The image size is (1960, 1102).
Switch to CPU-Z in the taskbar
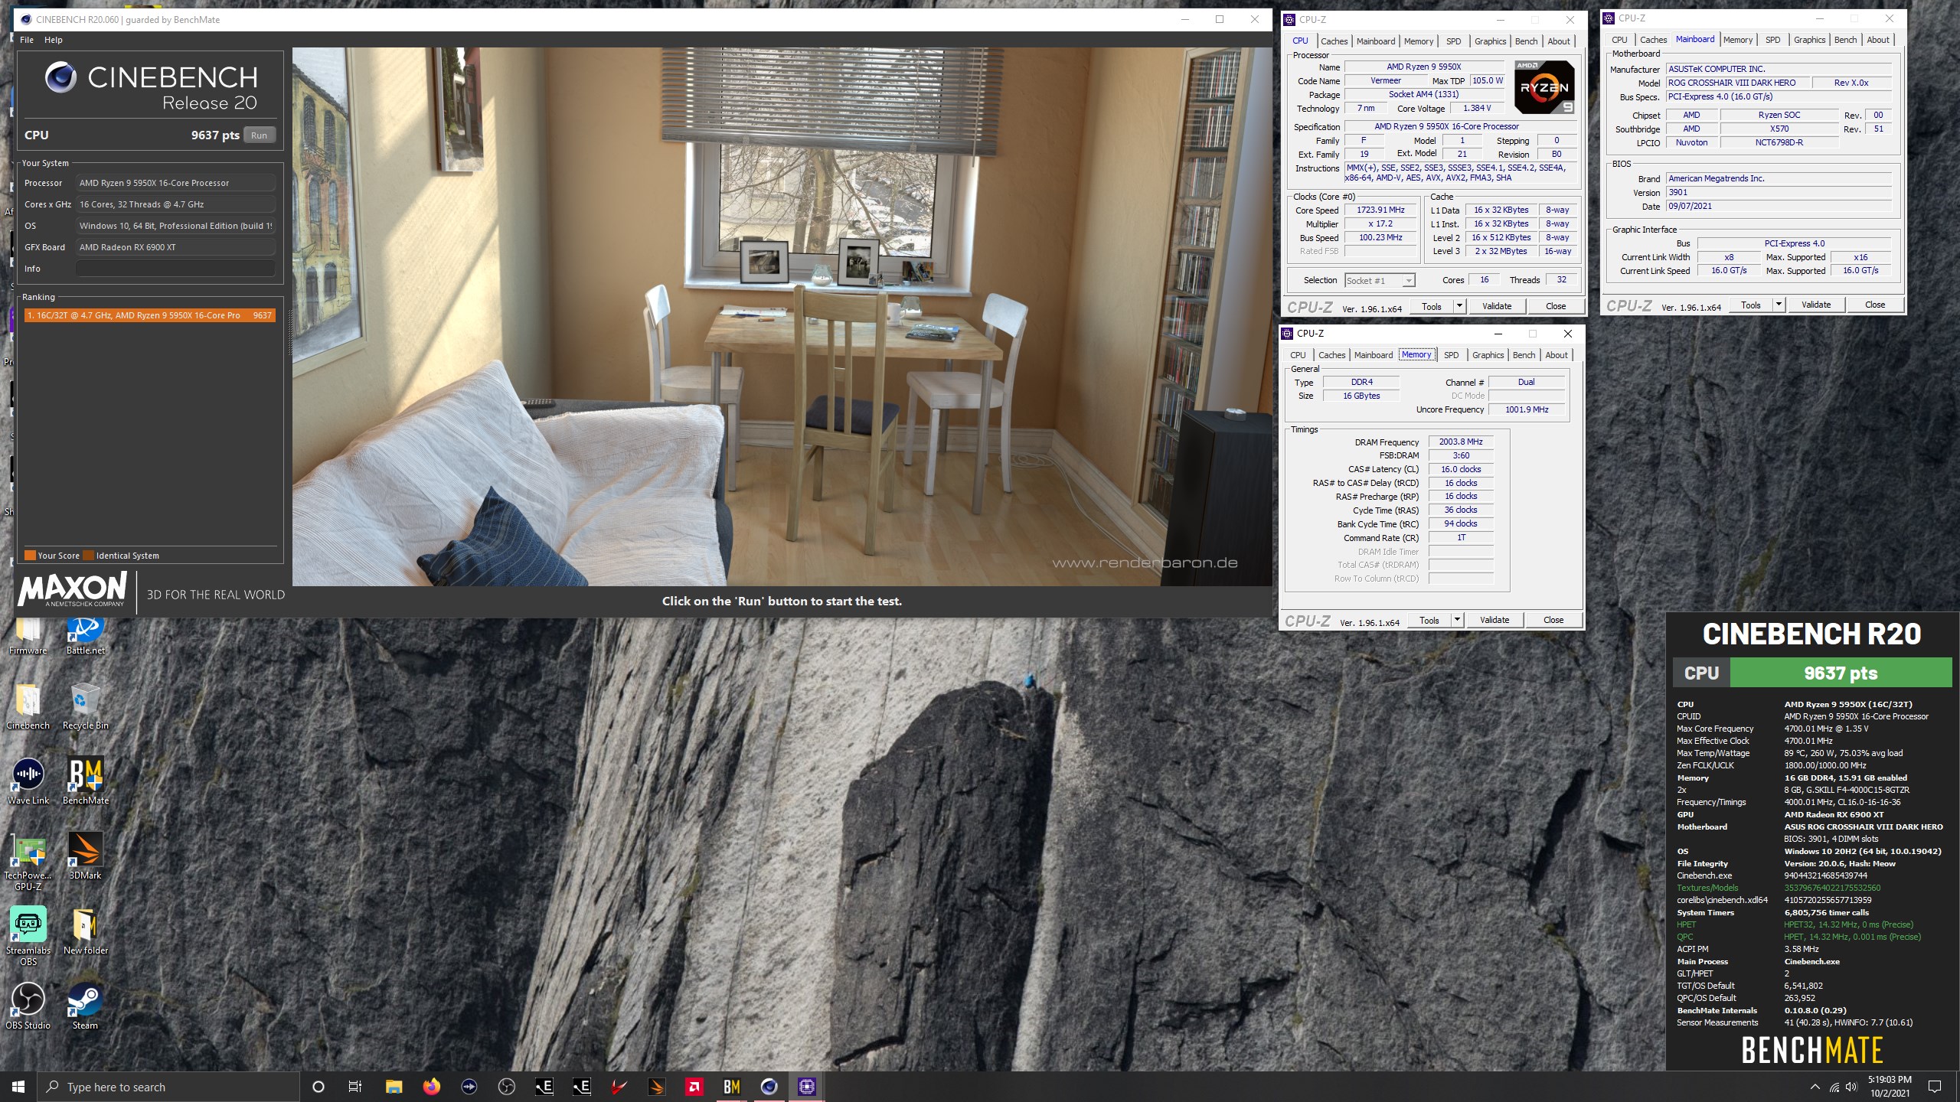click(x=806, y=1087)
